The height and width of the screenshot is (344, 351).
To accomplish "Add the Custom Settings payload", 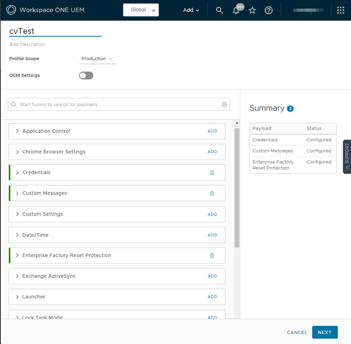I will coord(212,214).
